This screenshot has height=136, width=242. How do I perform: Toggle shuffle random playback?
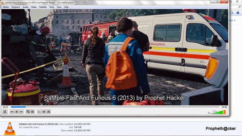pos(48,112)
